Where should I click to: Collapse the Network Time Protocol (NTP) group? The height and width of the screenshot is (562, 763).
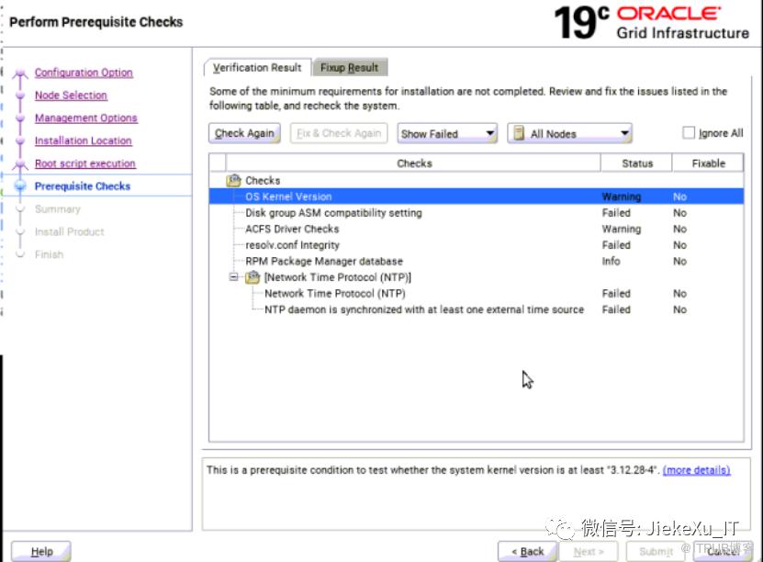tap(233, 276)
